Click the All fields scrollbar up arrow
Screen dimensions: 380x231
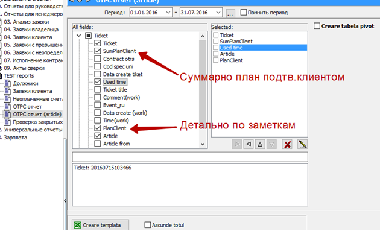[x=203, y=36]
